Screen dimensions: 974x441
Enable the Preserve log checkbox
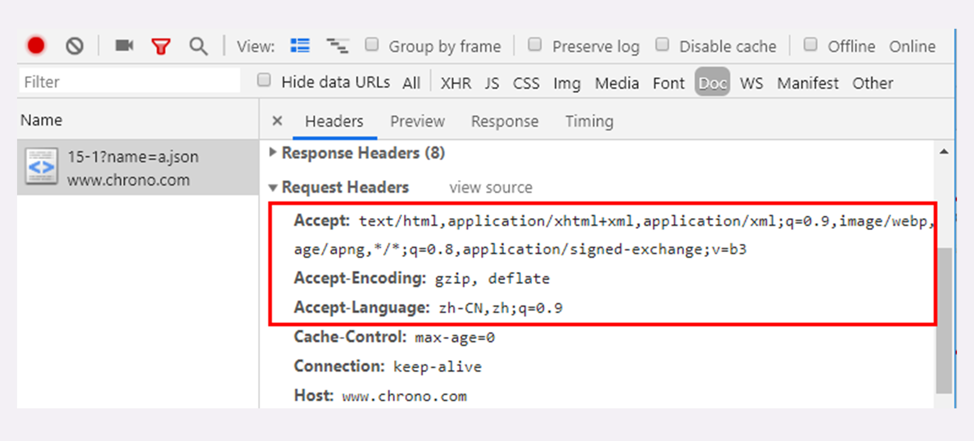click(x=535, y=45)
